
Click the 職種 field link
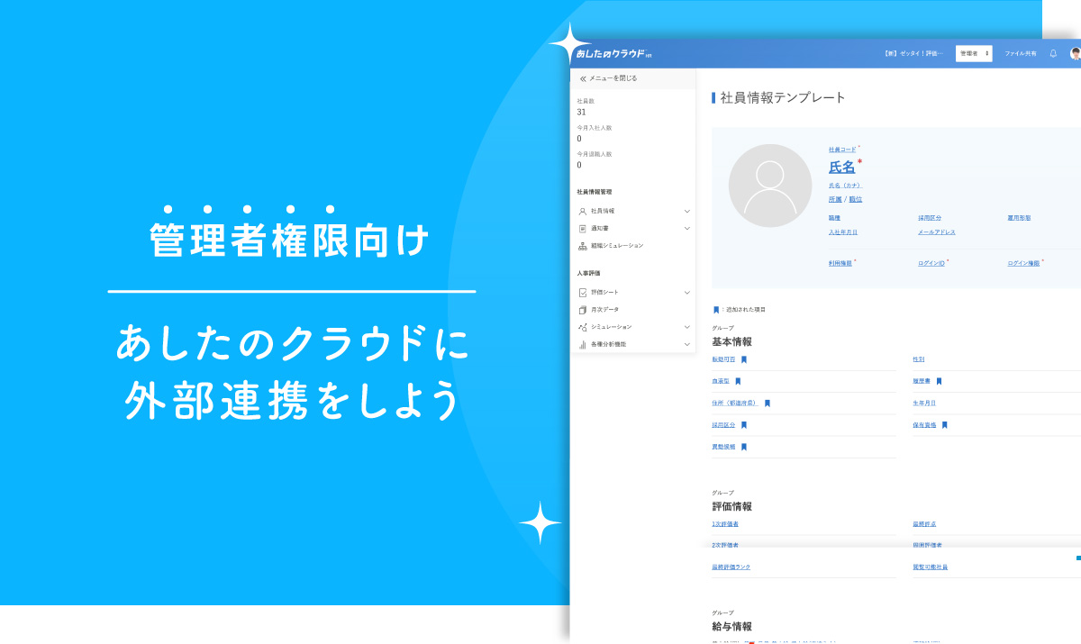pyautogui.click(x=834, y=218)
